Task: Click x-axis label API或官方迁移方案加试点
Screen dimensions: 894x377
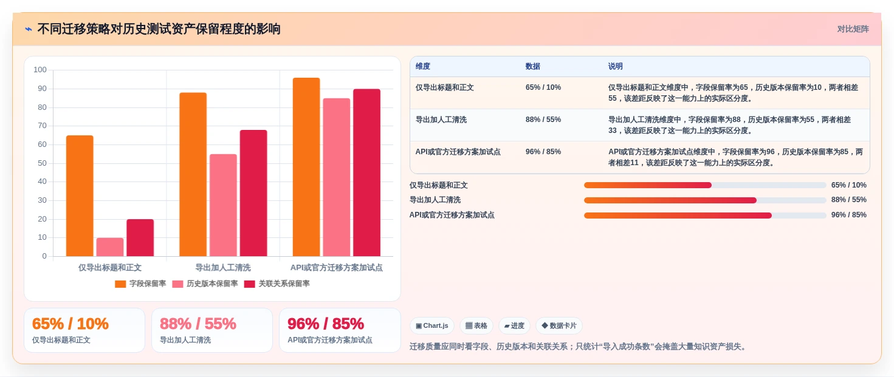Action: click(x=337, y=267)
